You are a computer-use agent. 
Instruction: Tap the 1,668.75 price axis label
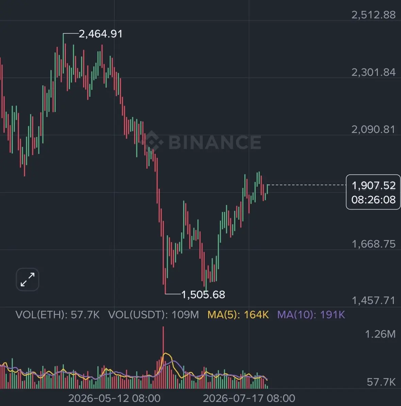(x=373, y=244)
